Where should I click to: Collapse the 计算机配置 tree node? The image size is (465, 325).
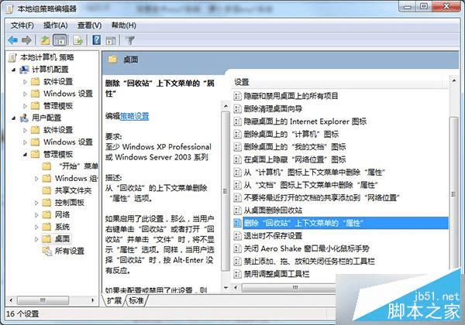tap(14, 70)
